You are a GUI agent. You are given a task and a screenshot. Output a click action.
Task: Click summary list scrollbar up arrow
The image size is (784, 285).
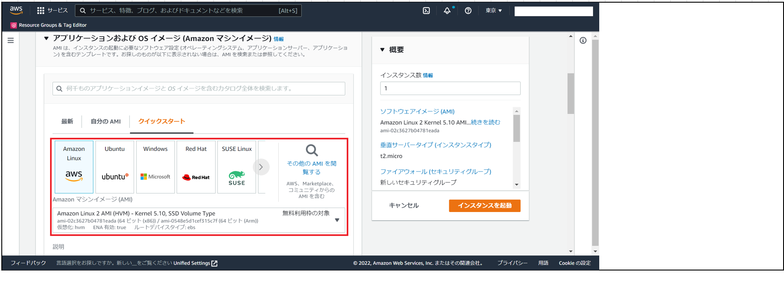(x=517, y=111)
